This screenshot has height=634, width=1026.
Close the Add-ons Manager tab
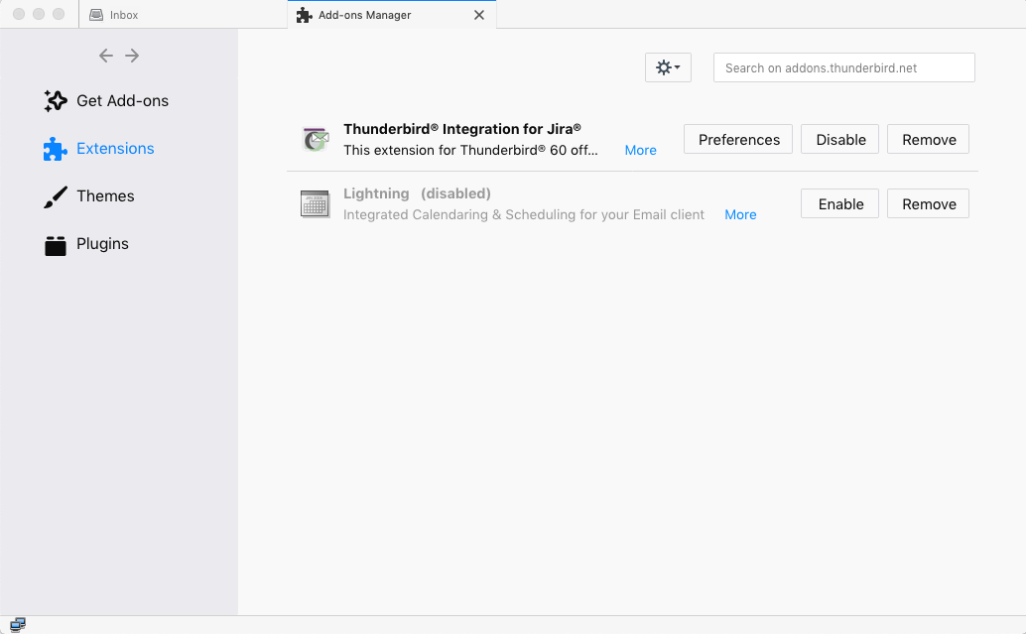(x=479, y=15)
